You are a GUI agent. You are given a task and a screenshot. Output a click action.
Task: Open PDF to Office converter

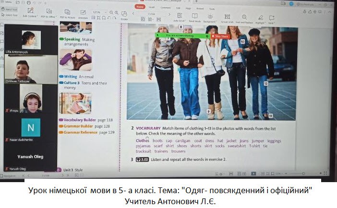(x=49, y=12)
